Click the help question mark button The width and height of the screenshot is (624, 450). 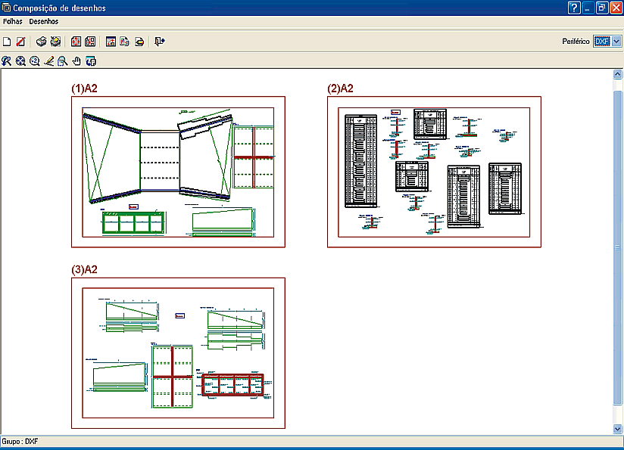[574, 8]
